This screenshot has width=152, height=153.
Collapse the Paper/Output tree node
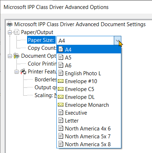coord(10,32)
